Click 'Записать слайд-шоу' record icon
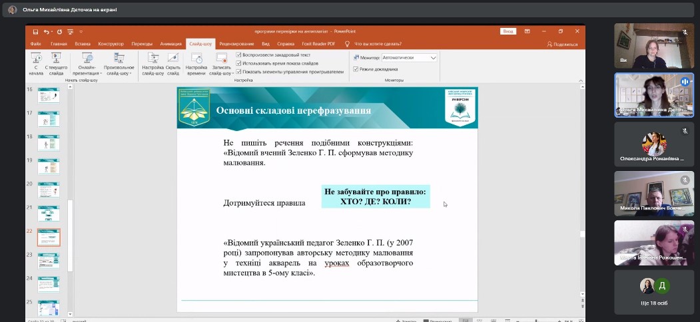The height and width of the screenshot is (322, 700). [x=221, y=58]
